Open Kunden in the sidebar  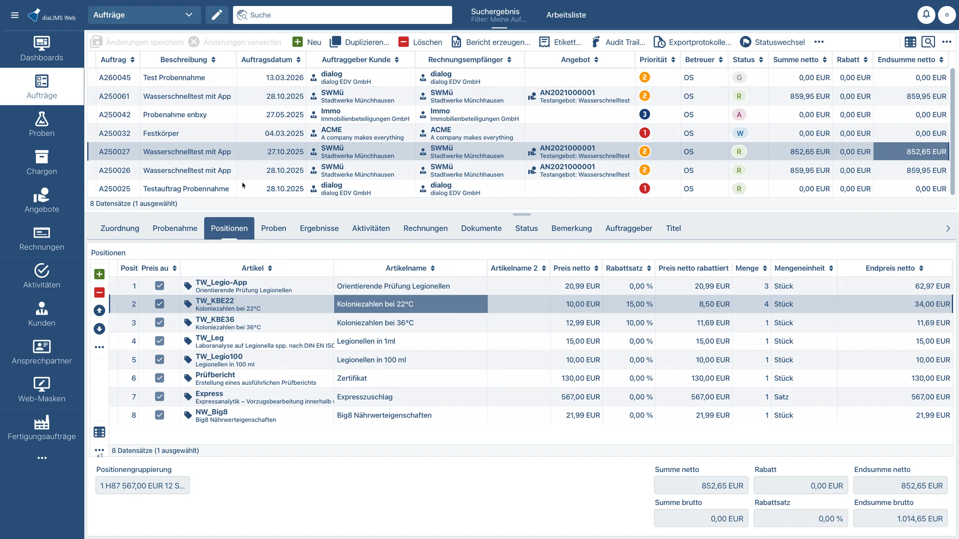click(x=42, y=314)
